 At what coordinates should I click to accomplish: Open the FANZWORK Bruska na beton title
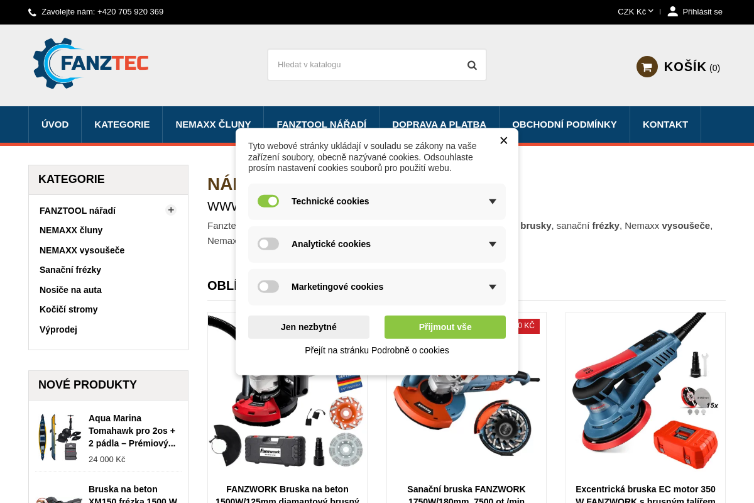[287, 495]
